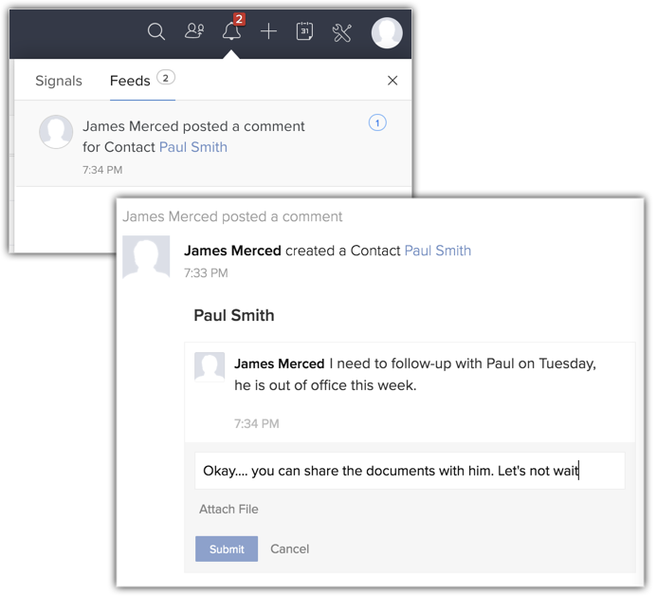Open the calendar icon

[304, 32]
